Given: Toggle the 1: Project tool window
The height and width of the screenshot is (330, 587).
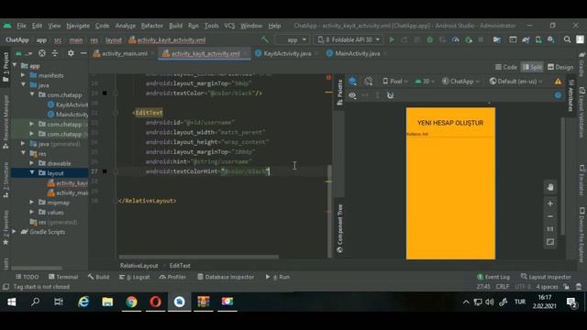Looking at the screenshot, I should [x=6, y=67].
